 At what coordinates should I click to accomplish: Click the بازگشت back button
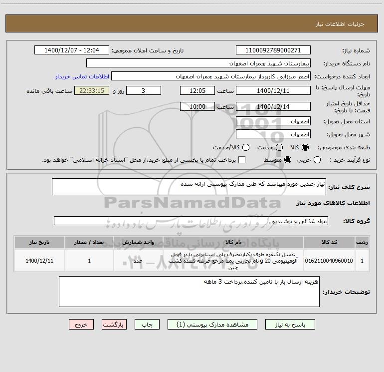pyautogui.click(x=114, y=325)
